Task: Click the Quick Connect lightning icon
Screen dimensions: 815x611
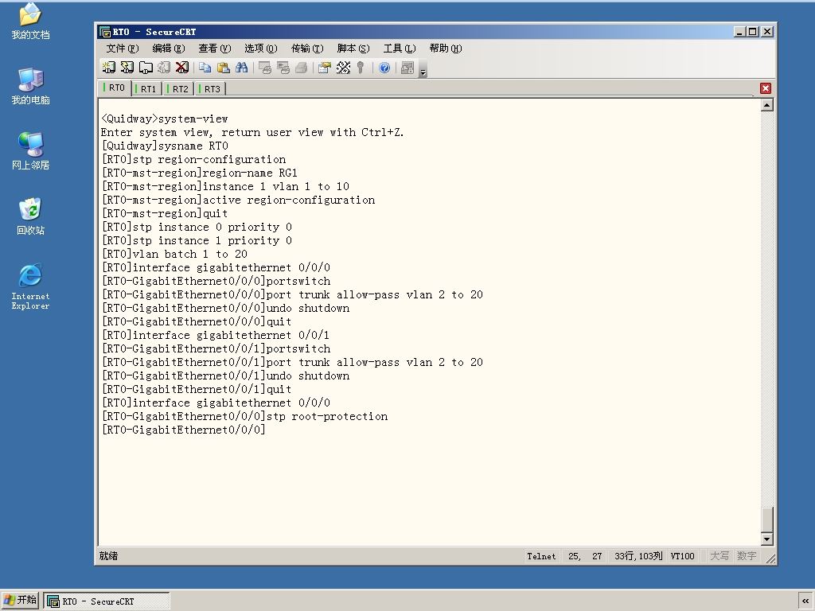Action: tap(127, 68)
